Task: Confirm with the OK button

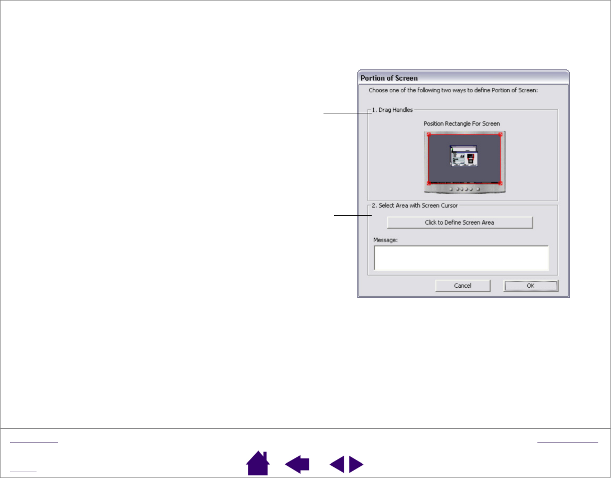Action: (531, 286)
